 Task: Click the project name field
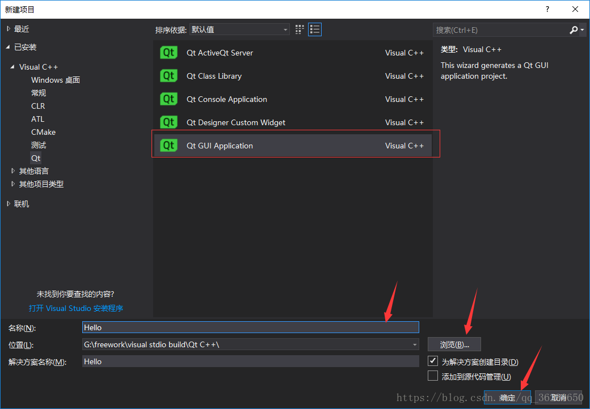(251, 327)
